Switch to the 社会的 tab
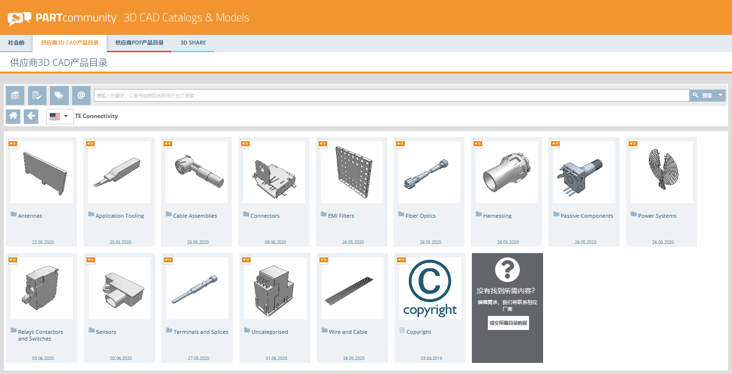Screen dimensions: 732x374 click(16, 43)
